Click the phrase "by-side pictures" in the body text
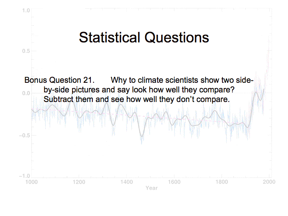288x216 pixels. click(x=69, y=89)
